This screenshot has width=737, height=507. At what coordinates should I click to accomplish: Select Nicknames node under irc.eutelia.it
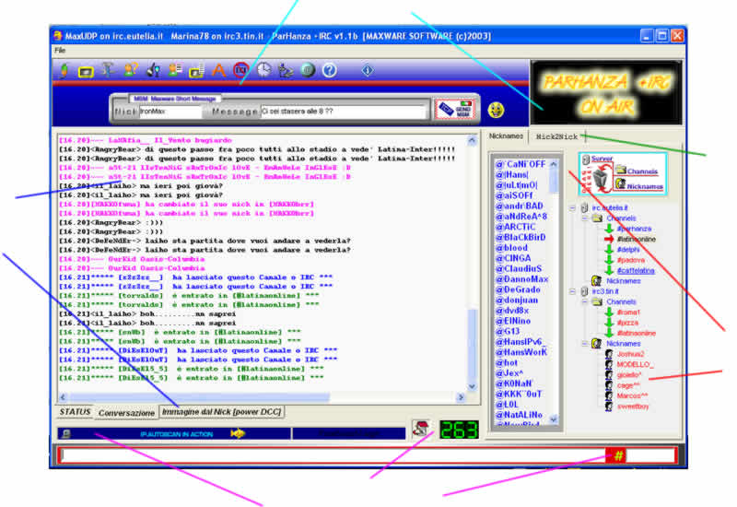(624, 281)
